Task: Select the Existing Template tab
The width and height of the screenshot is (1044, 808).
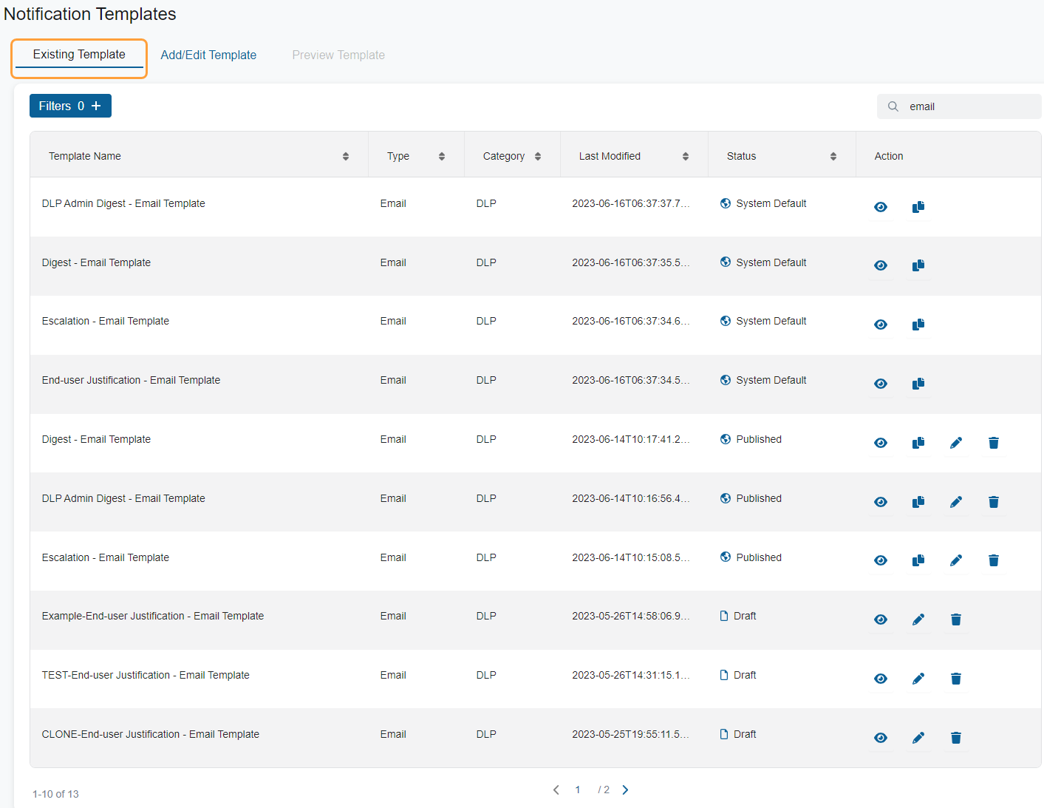Action: (x=79, y=55)
